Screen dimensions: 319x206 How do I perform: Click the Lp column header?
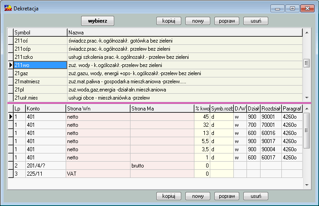(x=19, y=109)
